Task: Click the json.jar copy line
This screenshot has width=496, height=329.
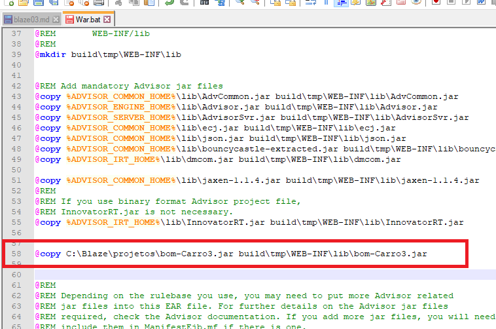Action: (221, 138)
